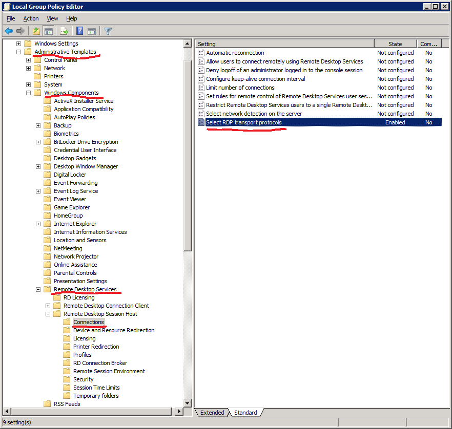The width and height of the screenshot is (452, 429).
Task: Click the Export List icon
Action: tap(63, 31)
